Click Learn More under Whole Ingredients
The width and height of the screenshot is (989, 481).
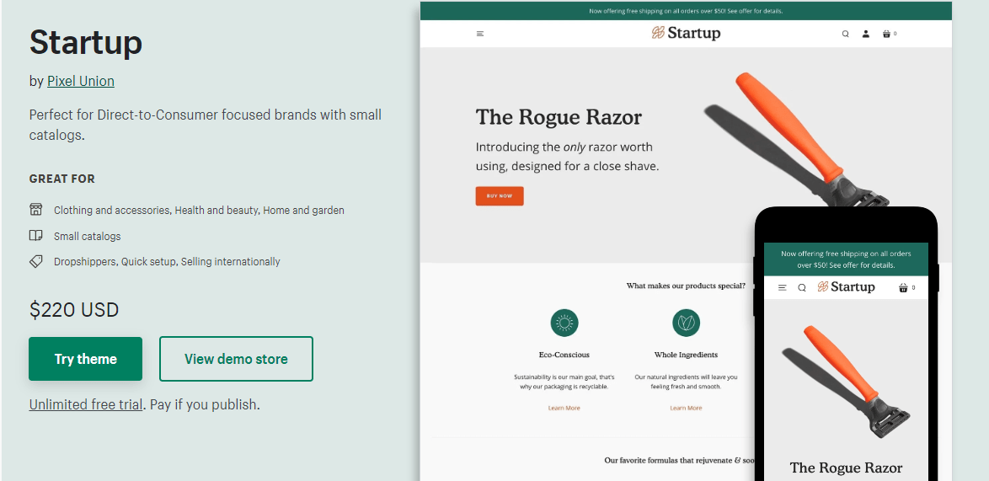(x=686, y=408)
